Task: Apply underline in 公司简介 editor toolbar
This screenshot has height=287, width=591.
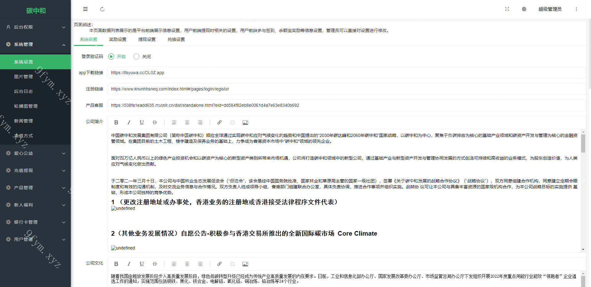Action: click(x=142, y=122)
